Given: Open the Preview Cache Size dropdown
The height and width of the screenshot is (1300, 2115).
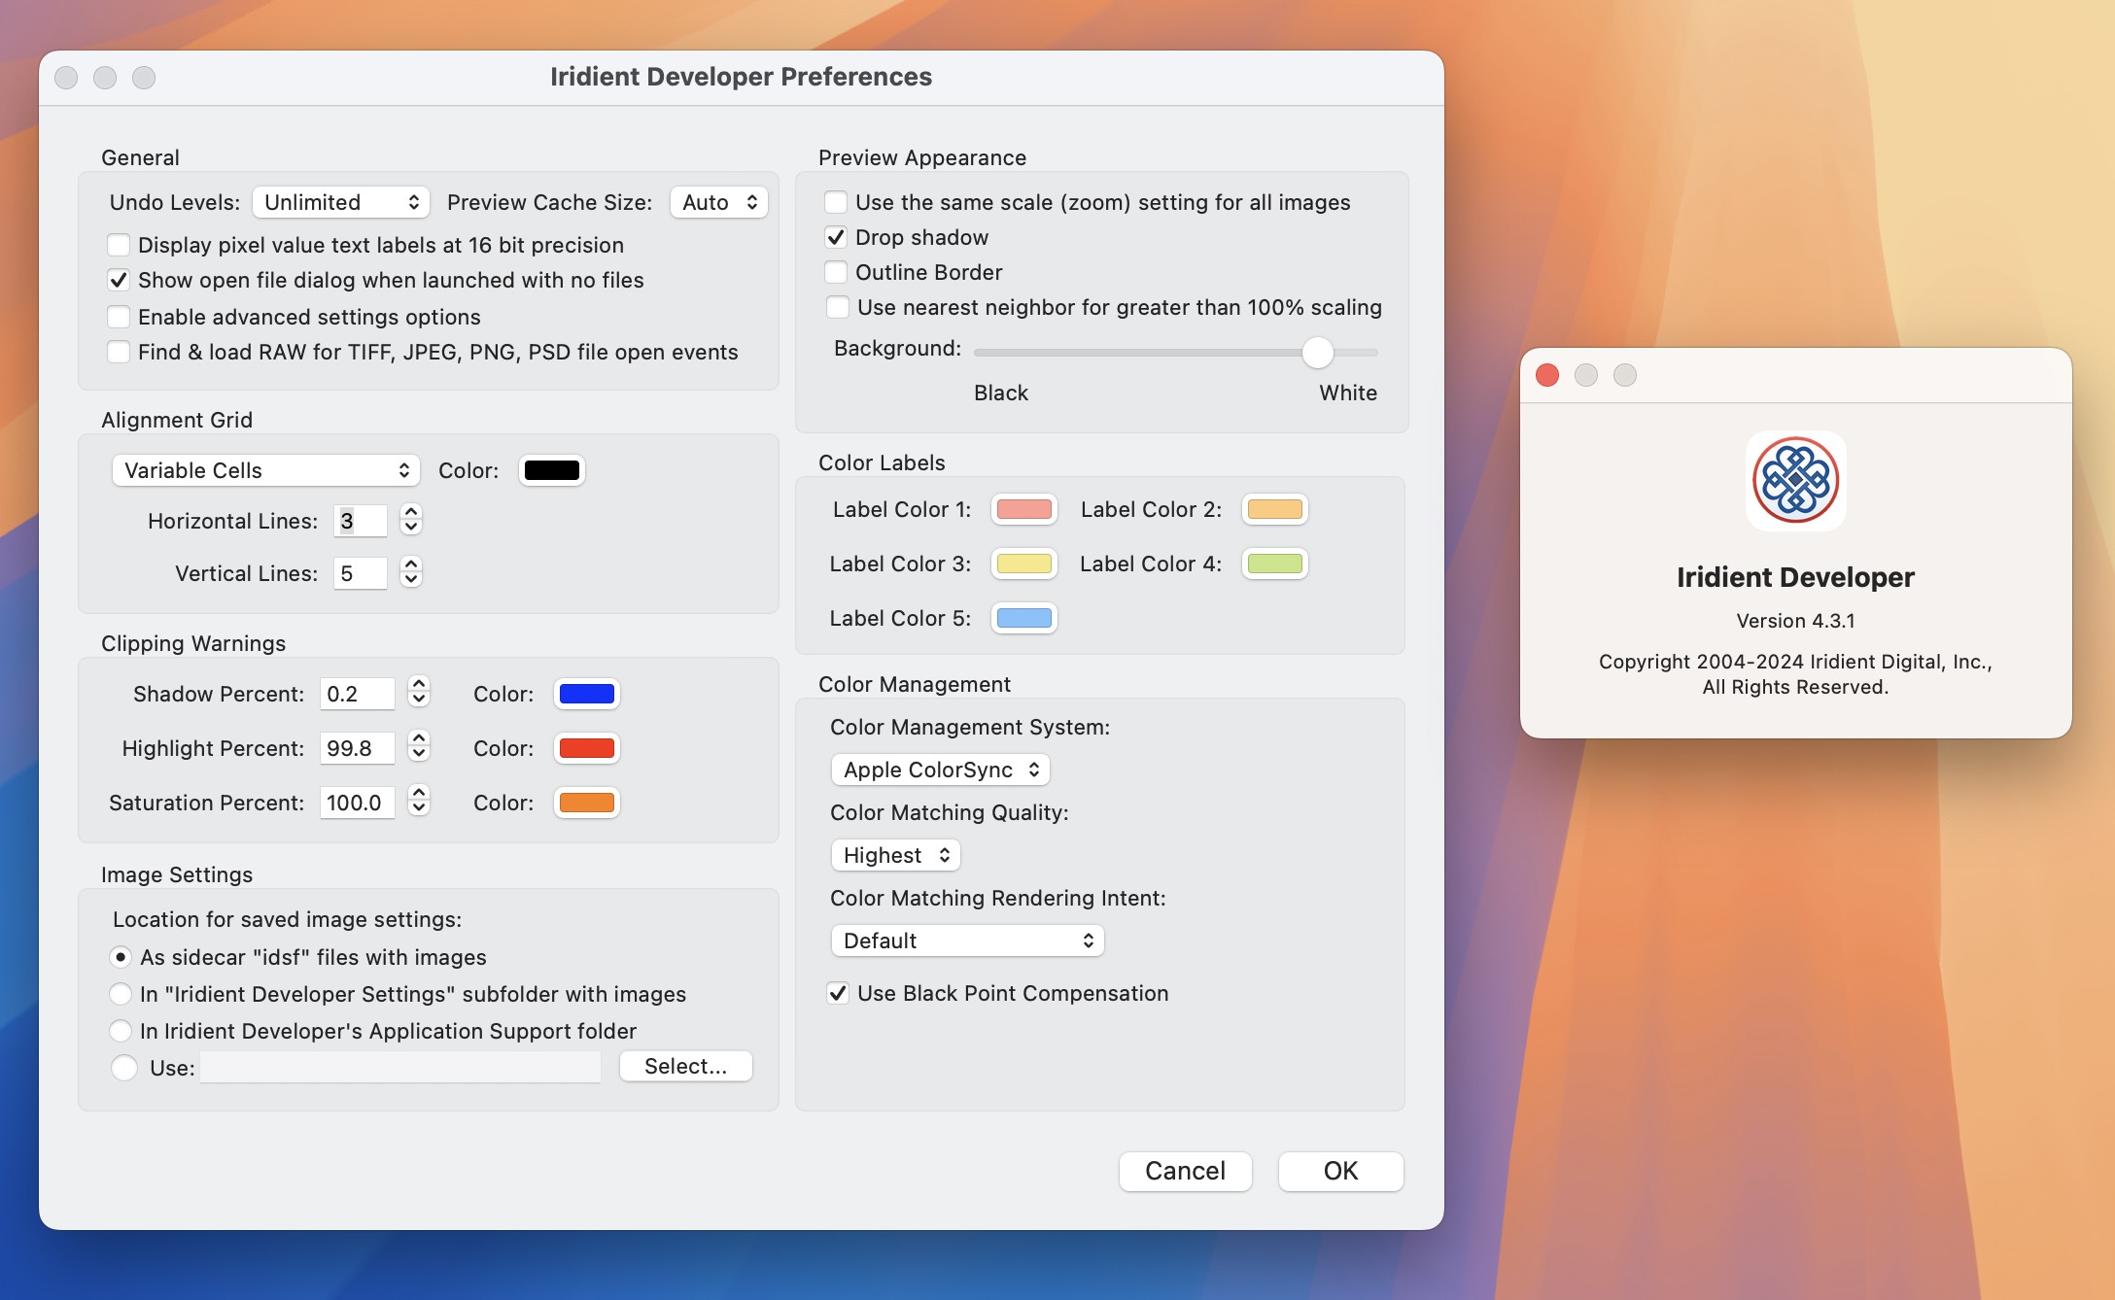Looking at the screenshot, I should (x=719, y=202).
